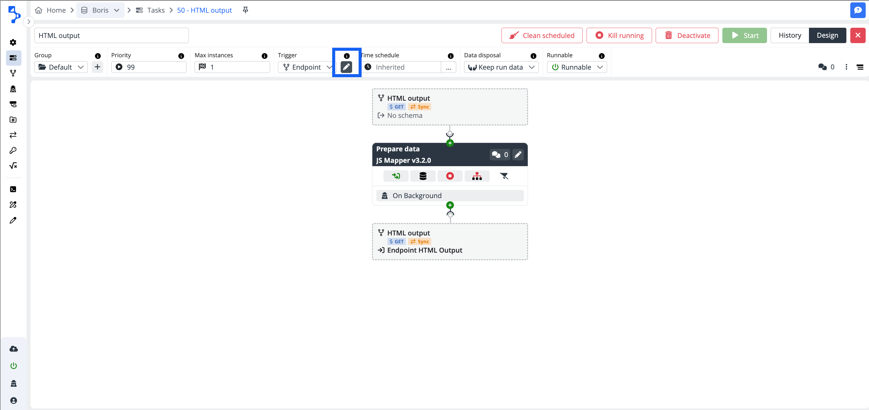Open the Prepare data node edit pencil
The width and height of the screenshot is (869, 410).
518,155
